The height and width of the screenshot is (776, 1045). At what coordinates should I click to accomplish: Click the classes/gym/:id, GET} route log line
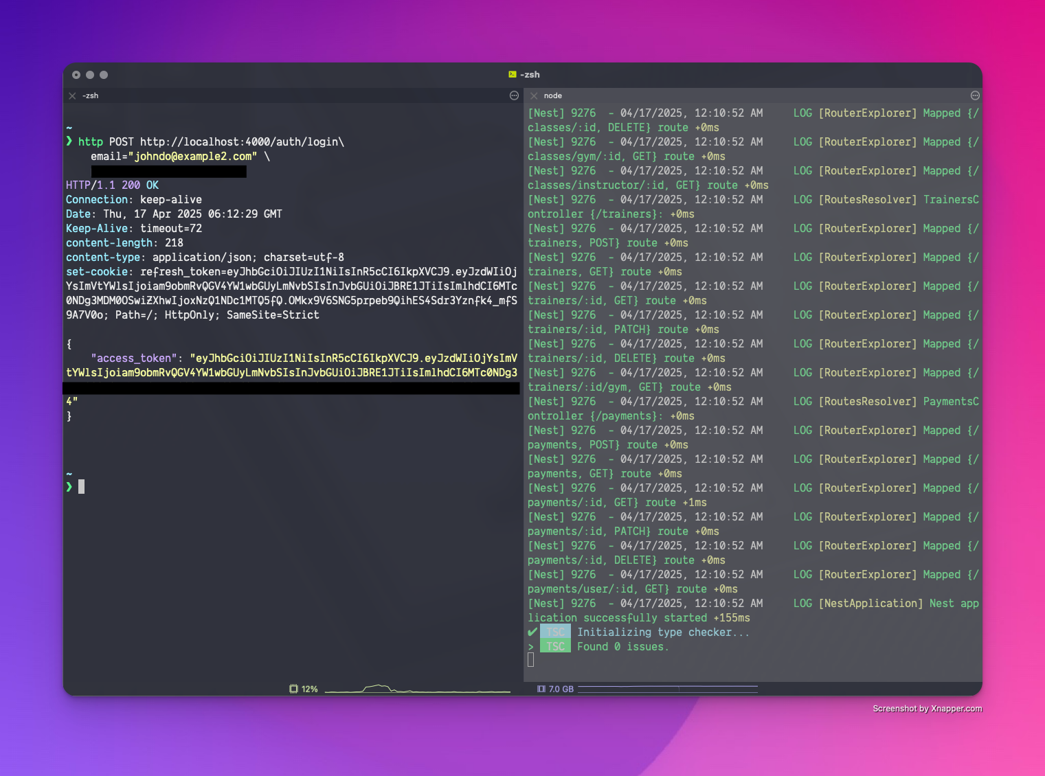coord(627,156)
